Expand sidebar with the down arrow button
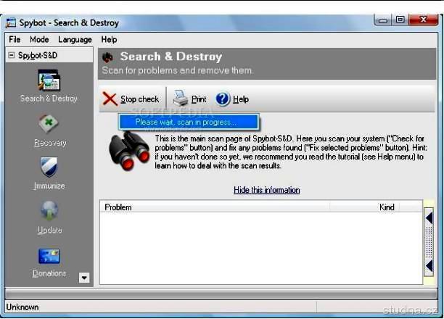Screen dimensions: 444x319 pyautogui.click(x=84, y=278)
